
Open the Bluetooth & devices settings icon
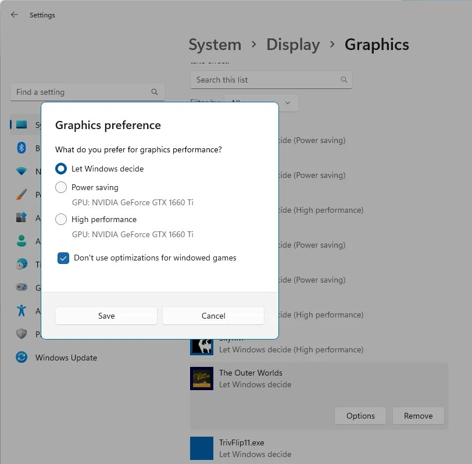pos(21,148)
